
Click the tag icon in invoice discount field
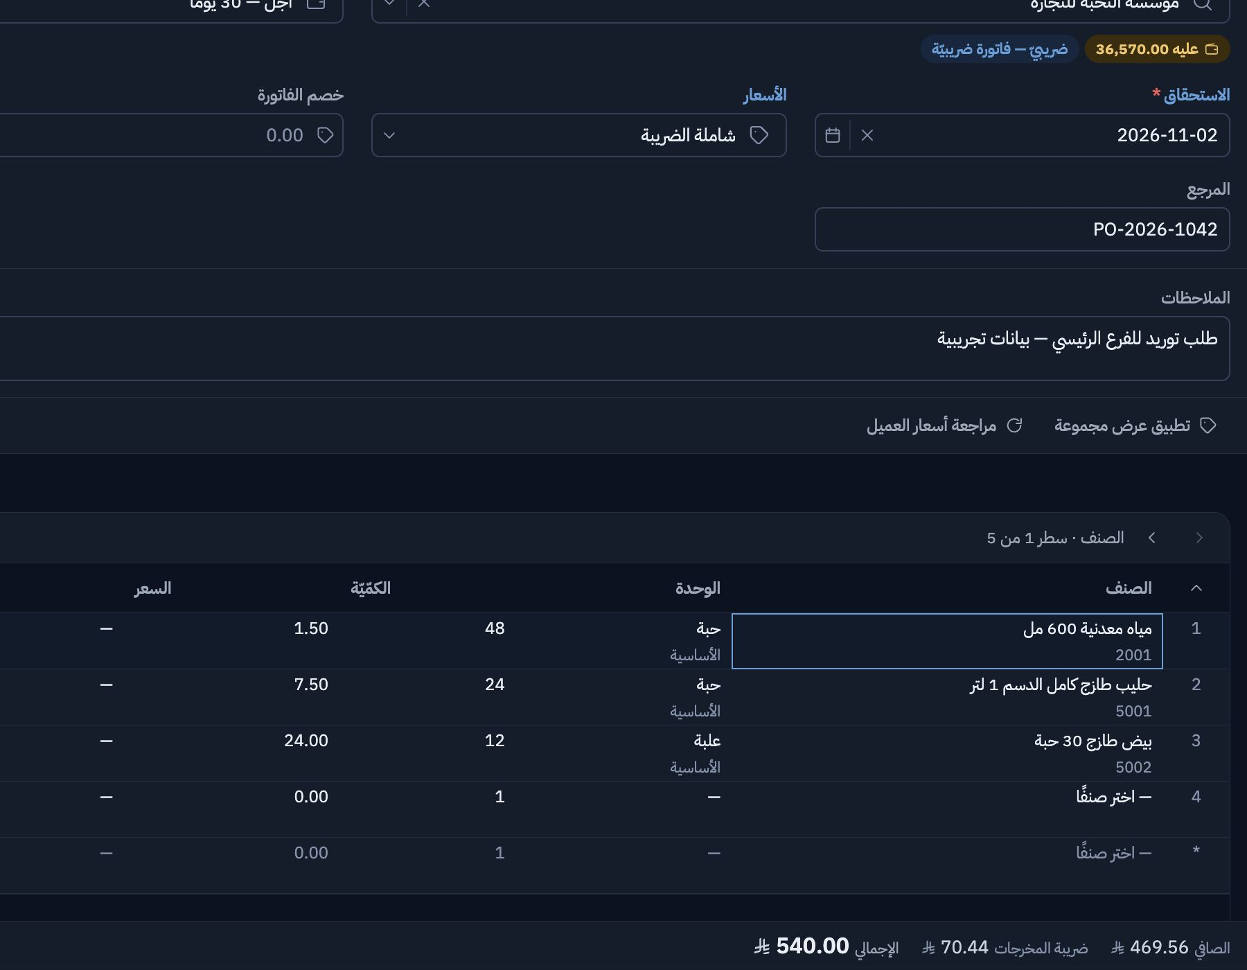tap(326, 135)
